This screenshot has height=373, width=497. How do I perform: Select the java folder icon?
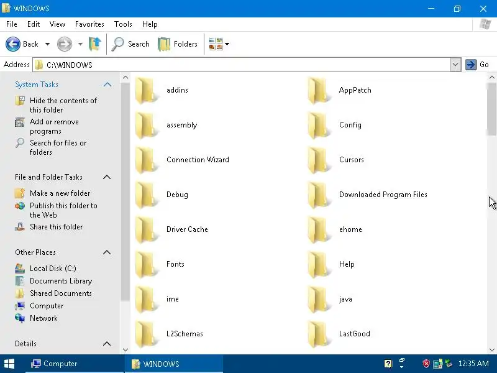coord(319,299)
